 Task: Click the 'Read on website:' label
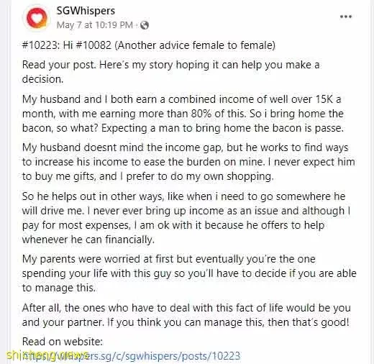click(63, 341)
